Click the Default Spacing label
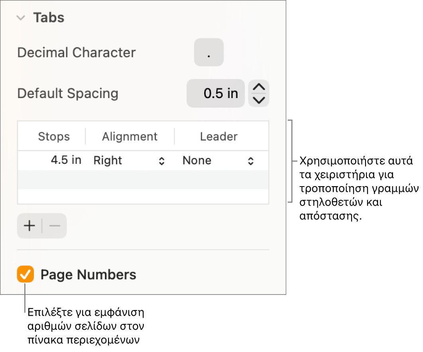This screenshot has width=423, height=352. pyautogui.click(x=68, y=94)
